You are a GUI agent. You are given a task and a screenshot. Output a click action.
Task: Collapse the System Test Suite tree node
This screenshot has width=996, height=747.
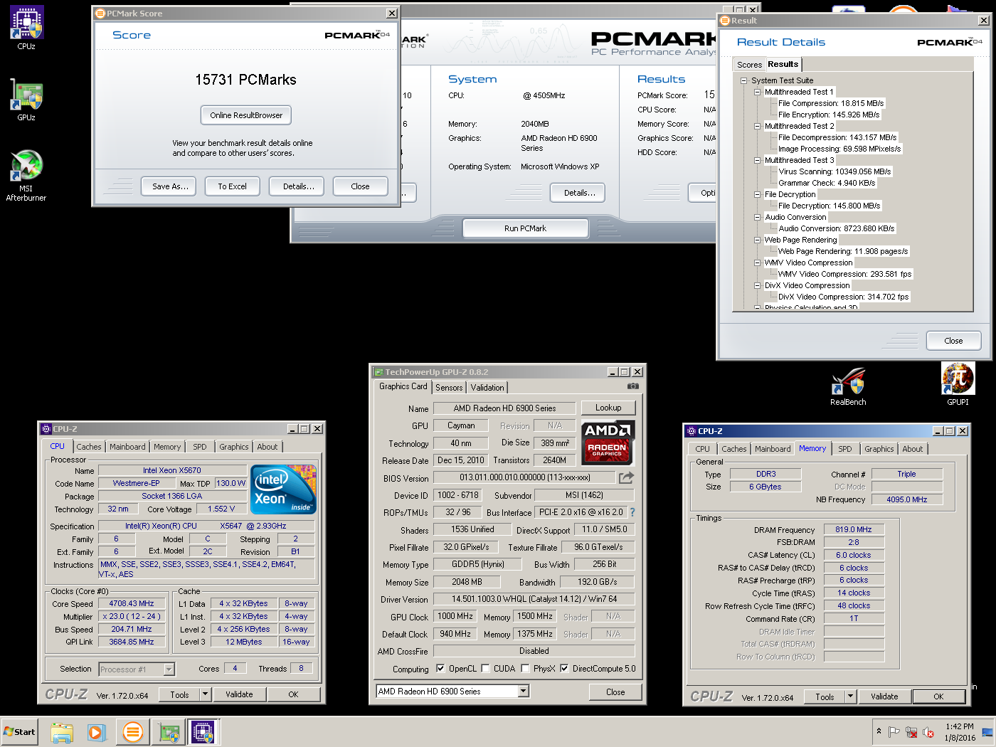[x=744, y=81]
